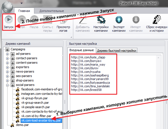
Task: Select content-parsers folder icon
Action: pyautogui.click(x=13, y=63)
